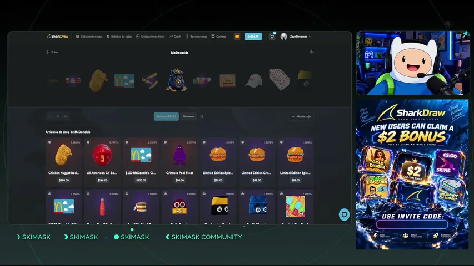Select the 5x box quantity option
Image resolution: width=474 pixels, height=266 pixels.
point(66,116)
